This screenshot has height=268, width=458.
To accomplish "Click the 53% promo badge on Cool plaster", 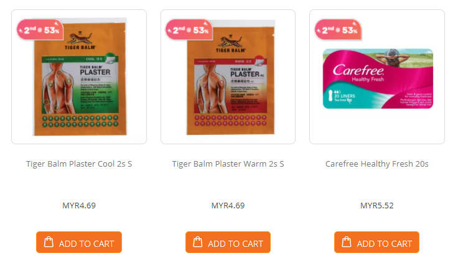I will (x=40, y=29).
